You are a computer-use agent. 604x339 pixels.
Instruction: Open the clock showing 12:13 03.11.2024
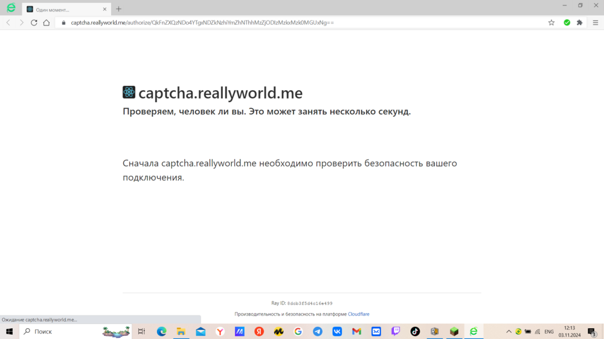pyautogui.click(x=570, y=331)
